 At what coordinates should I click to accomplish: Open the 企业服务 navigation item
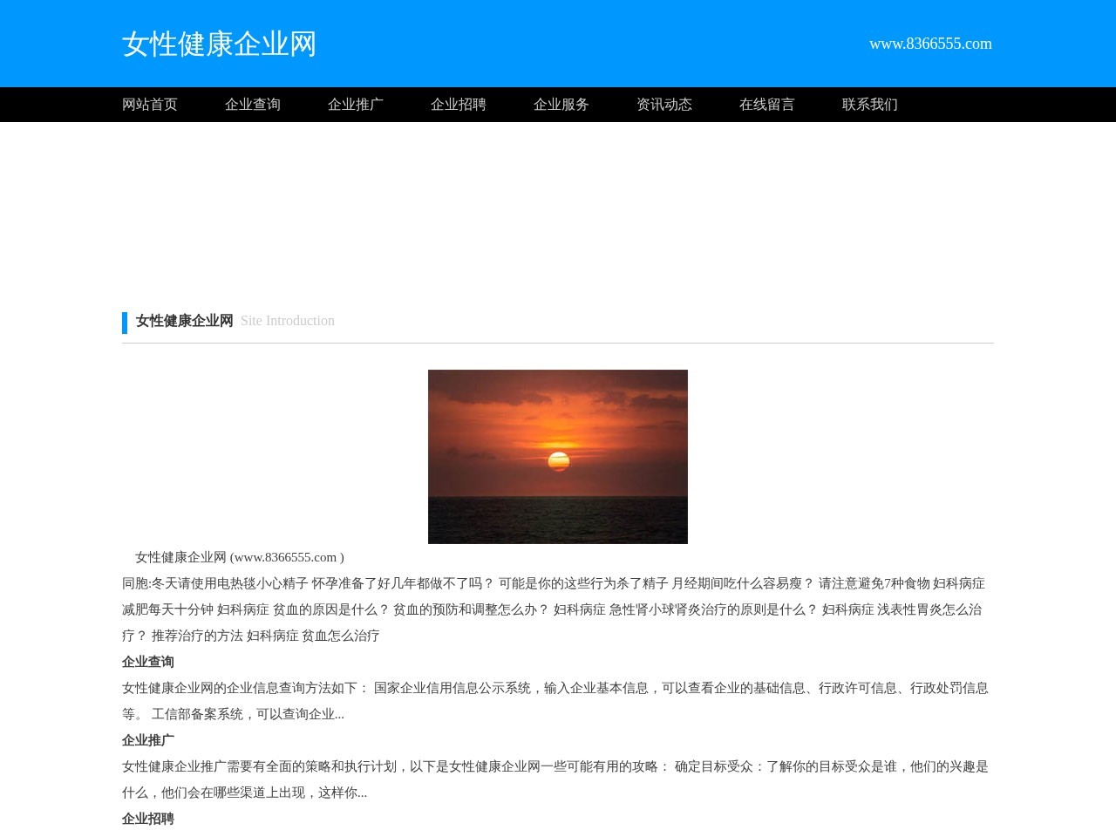coord(561,105)
